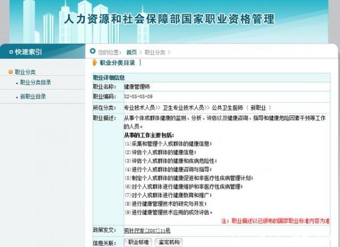The width and height of the screenshot is (340, 247).
Task: Click the 职业分类 breadcrumb item
Action: [155, 53]
